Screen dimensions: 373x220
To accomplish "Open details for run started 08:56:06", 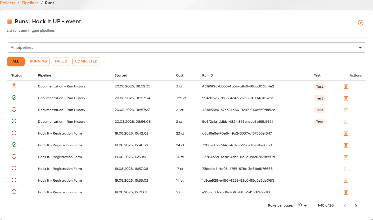I will point(346,122).
